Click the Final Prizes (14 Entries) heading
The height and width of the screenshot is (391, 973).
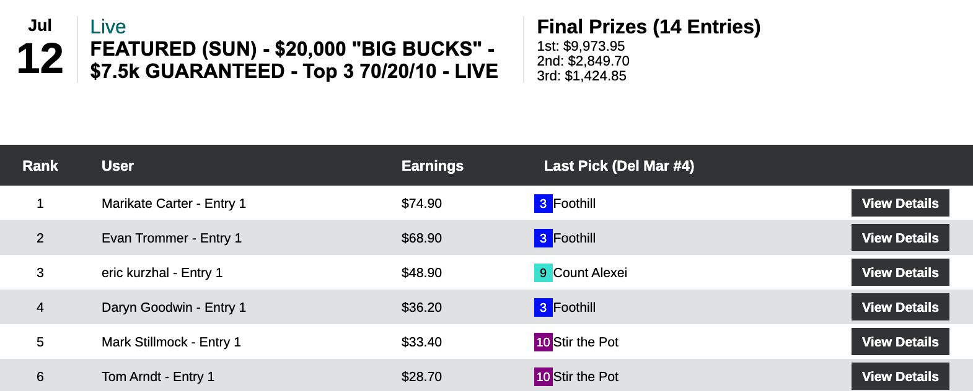point(648,27)
